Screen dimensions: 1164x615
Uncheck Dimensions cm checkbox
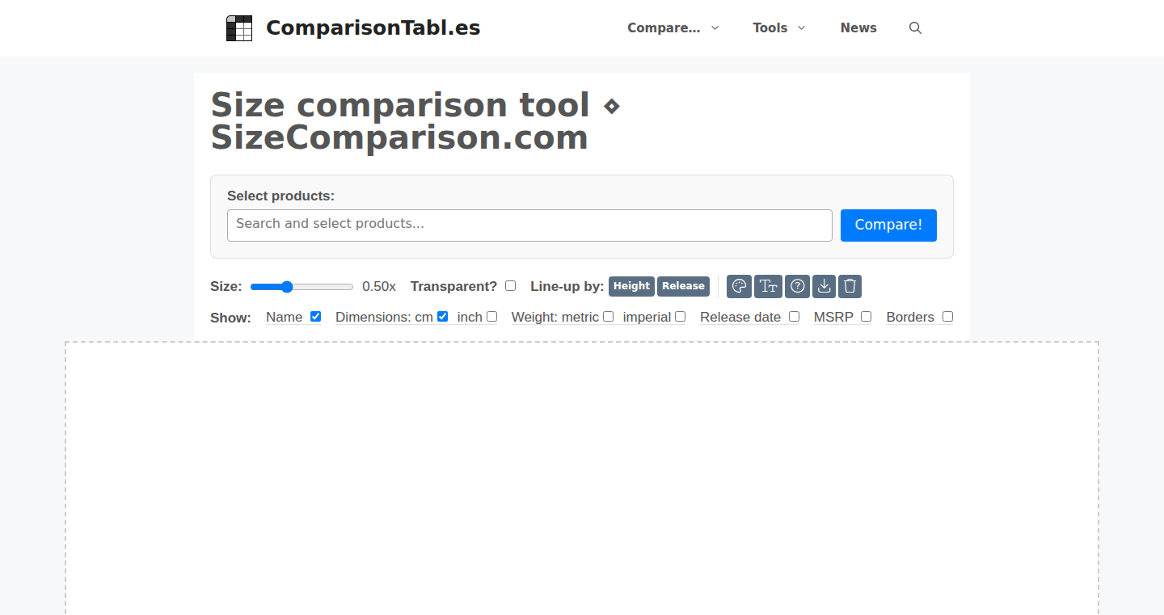click(443, 317)
